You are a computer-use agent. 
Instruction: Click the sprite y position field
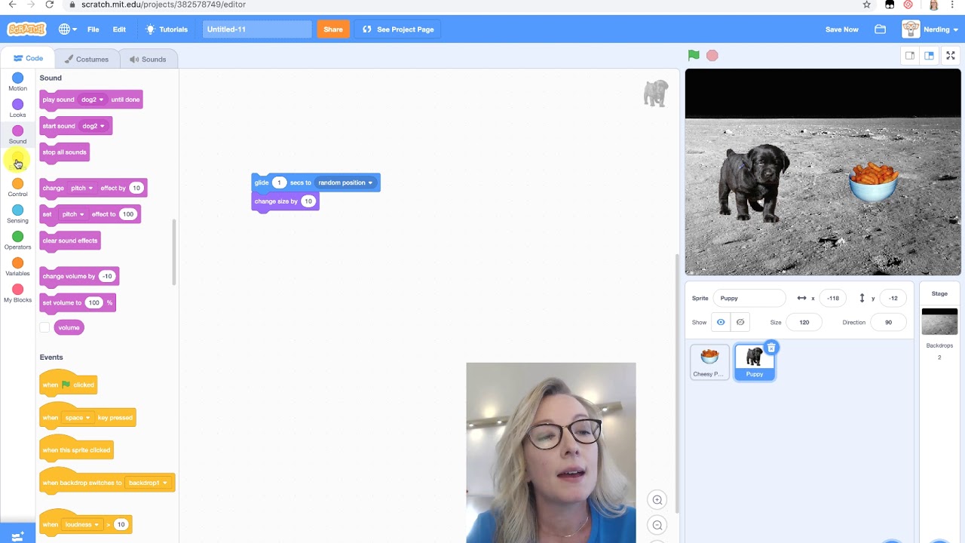pos(893,298)
